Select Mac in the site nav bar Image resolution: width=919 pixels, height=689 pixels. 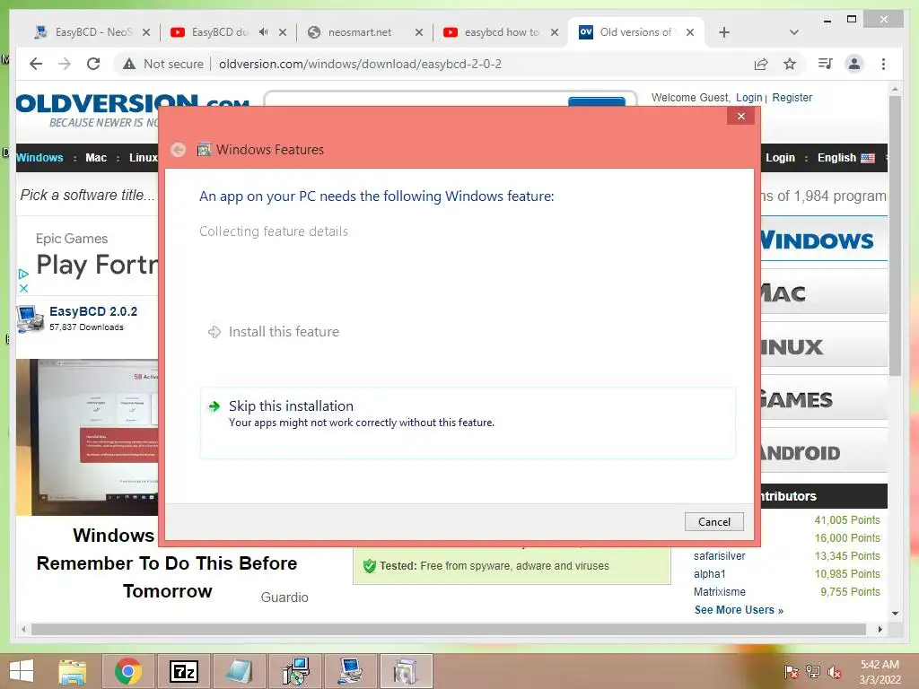pos(95,158)
